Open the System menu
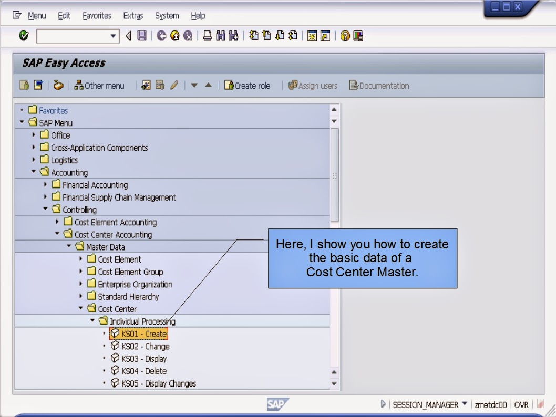 (x=167, y=16)
